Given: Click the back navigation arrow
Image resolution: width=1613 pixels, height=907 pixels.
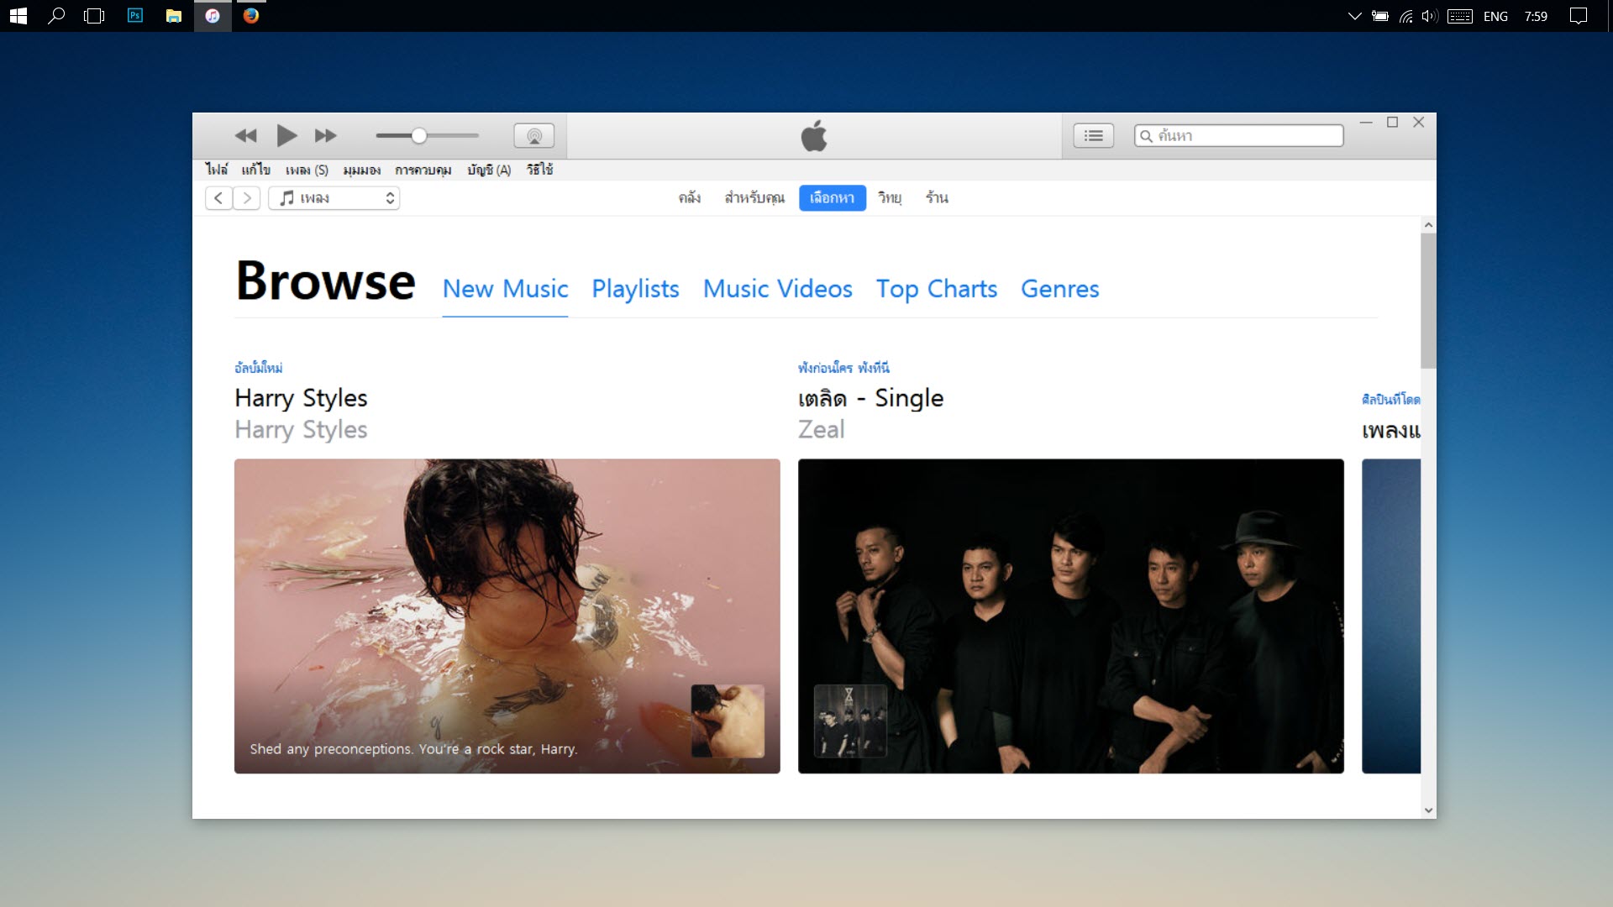Looking at the screenshot, I should [x=218, y=198].
